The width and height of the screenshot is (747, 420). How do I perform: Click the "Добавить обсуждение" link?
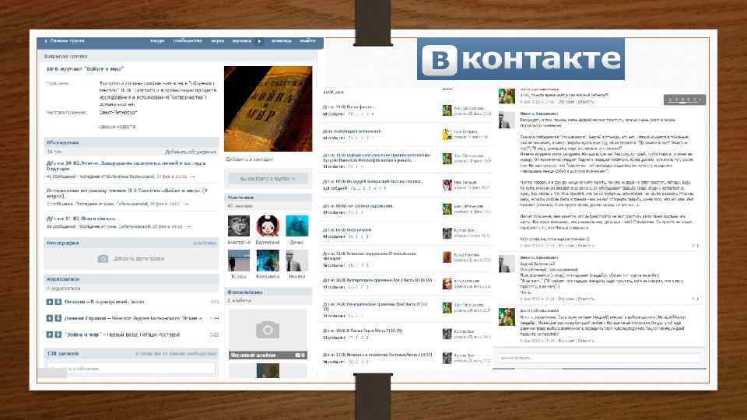click(x=191, y=152)
